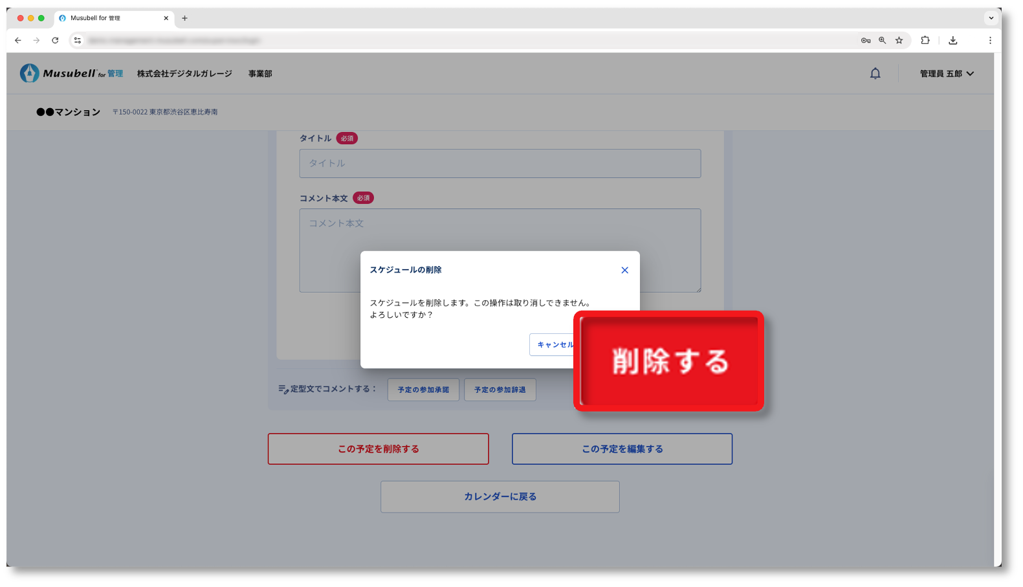Open 事業部 in the header
The image size is (1023, 587).
[x=260, y=74]
